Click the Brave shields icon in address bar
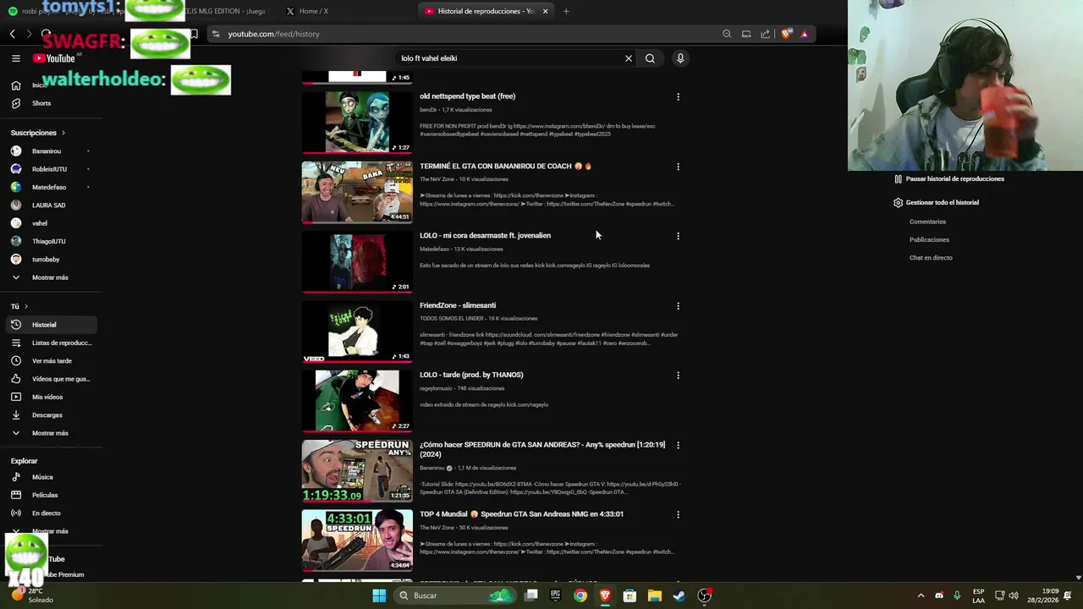 786,34
